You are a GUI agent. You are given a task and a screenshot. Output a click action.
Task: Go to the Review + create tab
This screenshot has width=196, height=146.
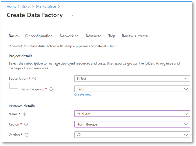[135, 36]
